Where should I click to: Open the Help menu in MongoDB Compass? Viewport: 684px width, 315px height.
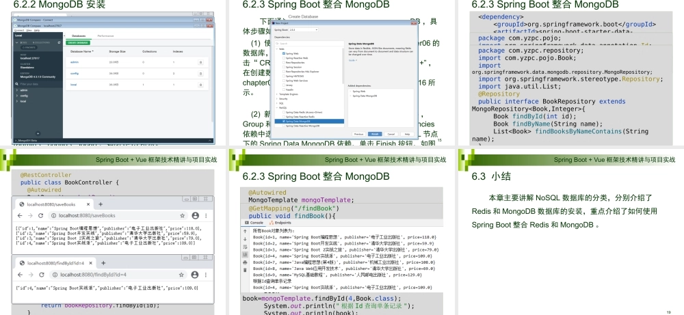37,30
